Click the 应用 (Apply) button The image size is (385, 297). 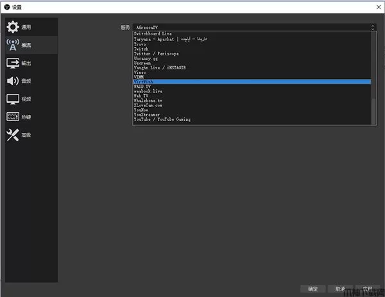tap(367, 289)
